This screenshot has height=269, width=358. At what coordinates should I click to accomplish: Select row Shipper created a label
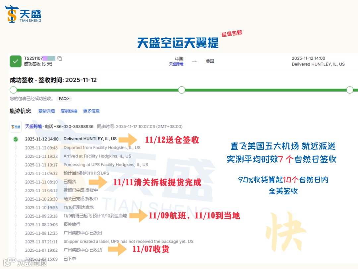[109, 241]
